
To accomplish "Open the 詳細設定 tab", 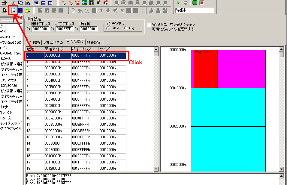I will [94, 42].
